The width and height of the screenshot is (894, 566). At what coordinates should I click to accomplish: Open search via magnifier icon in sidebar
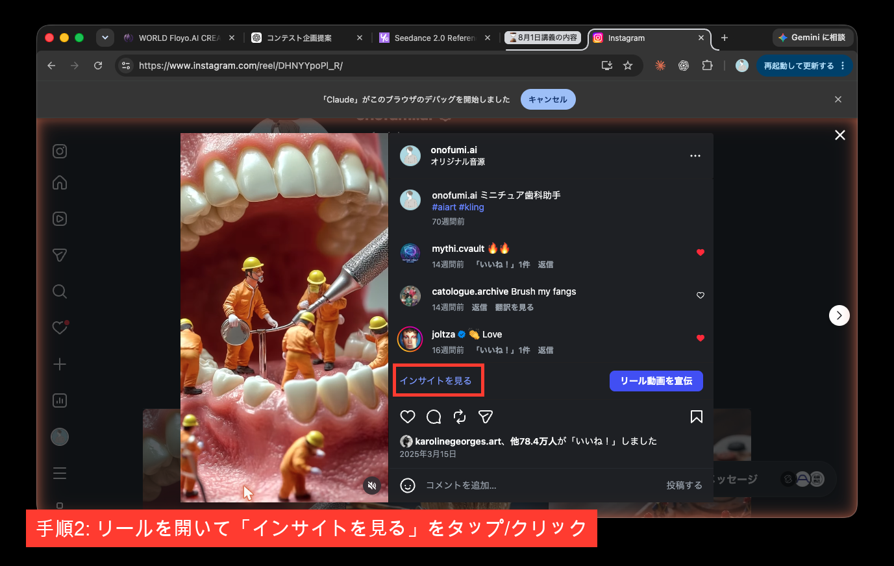click(x=60, y=291)
